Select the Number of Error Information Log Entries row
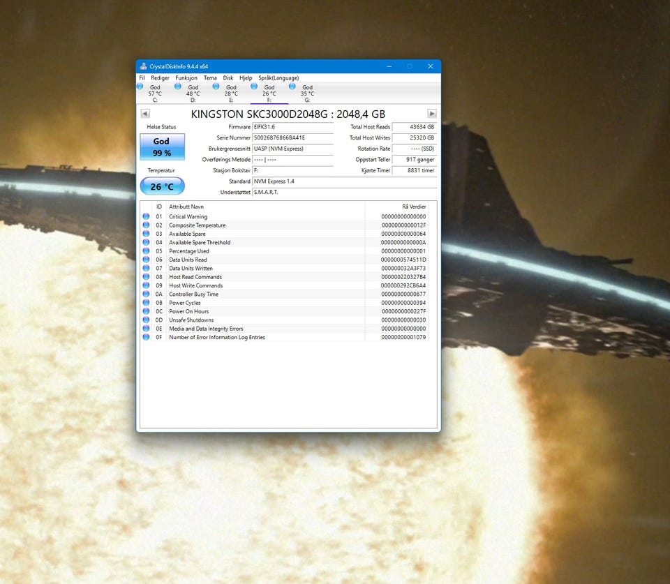This screenshot has width=670, height=584. (x=284, y=337)
